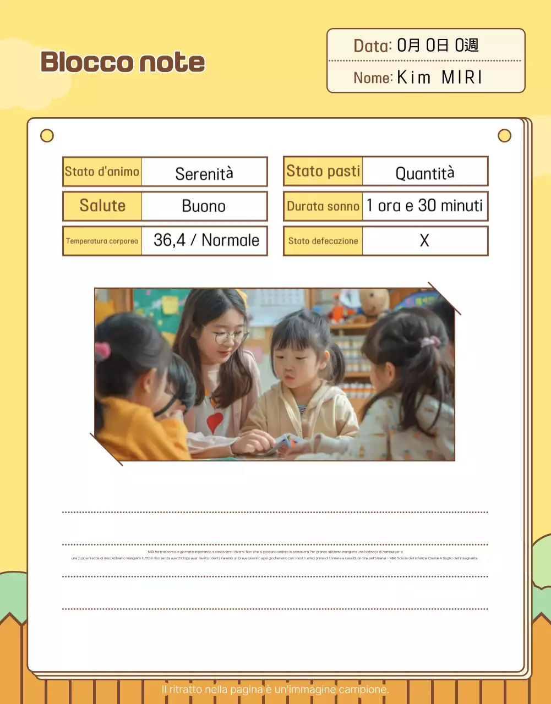Click the top-right binder hole circle
Viewport: 551px width, 704px height.
pyautogui.click(x=504, y=135)
